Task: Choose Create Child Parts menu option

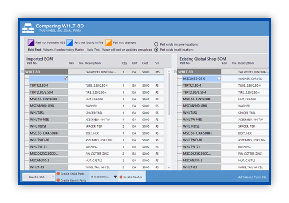Action: pos(72,174)
